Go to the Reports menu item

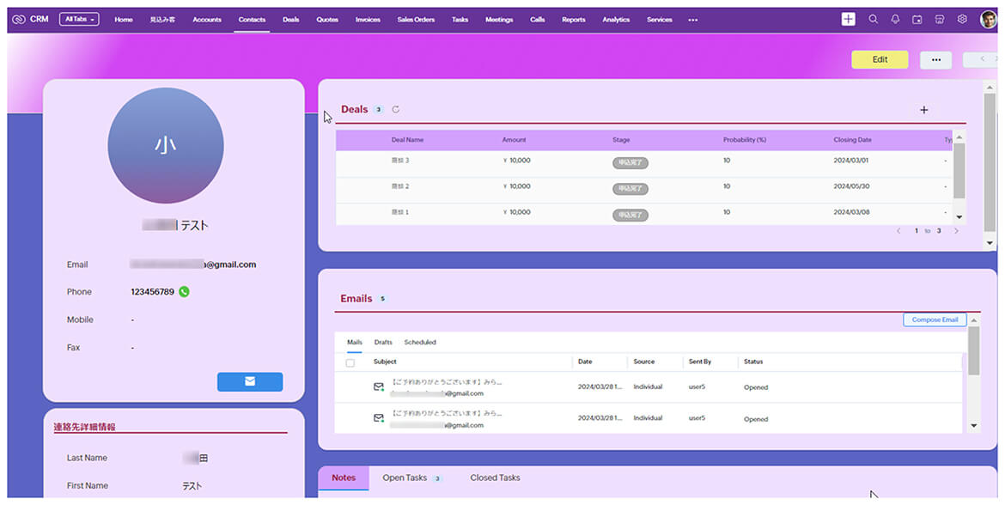click(x=573, y=20)
